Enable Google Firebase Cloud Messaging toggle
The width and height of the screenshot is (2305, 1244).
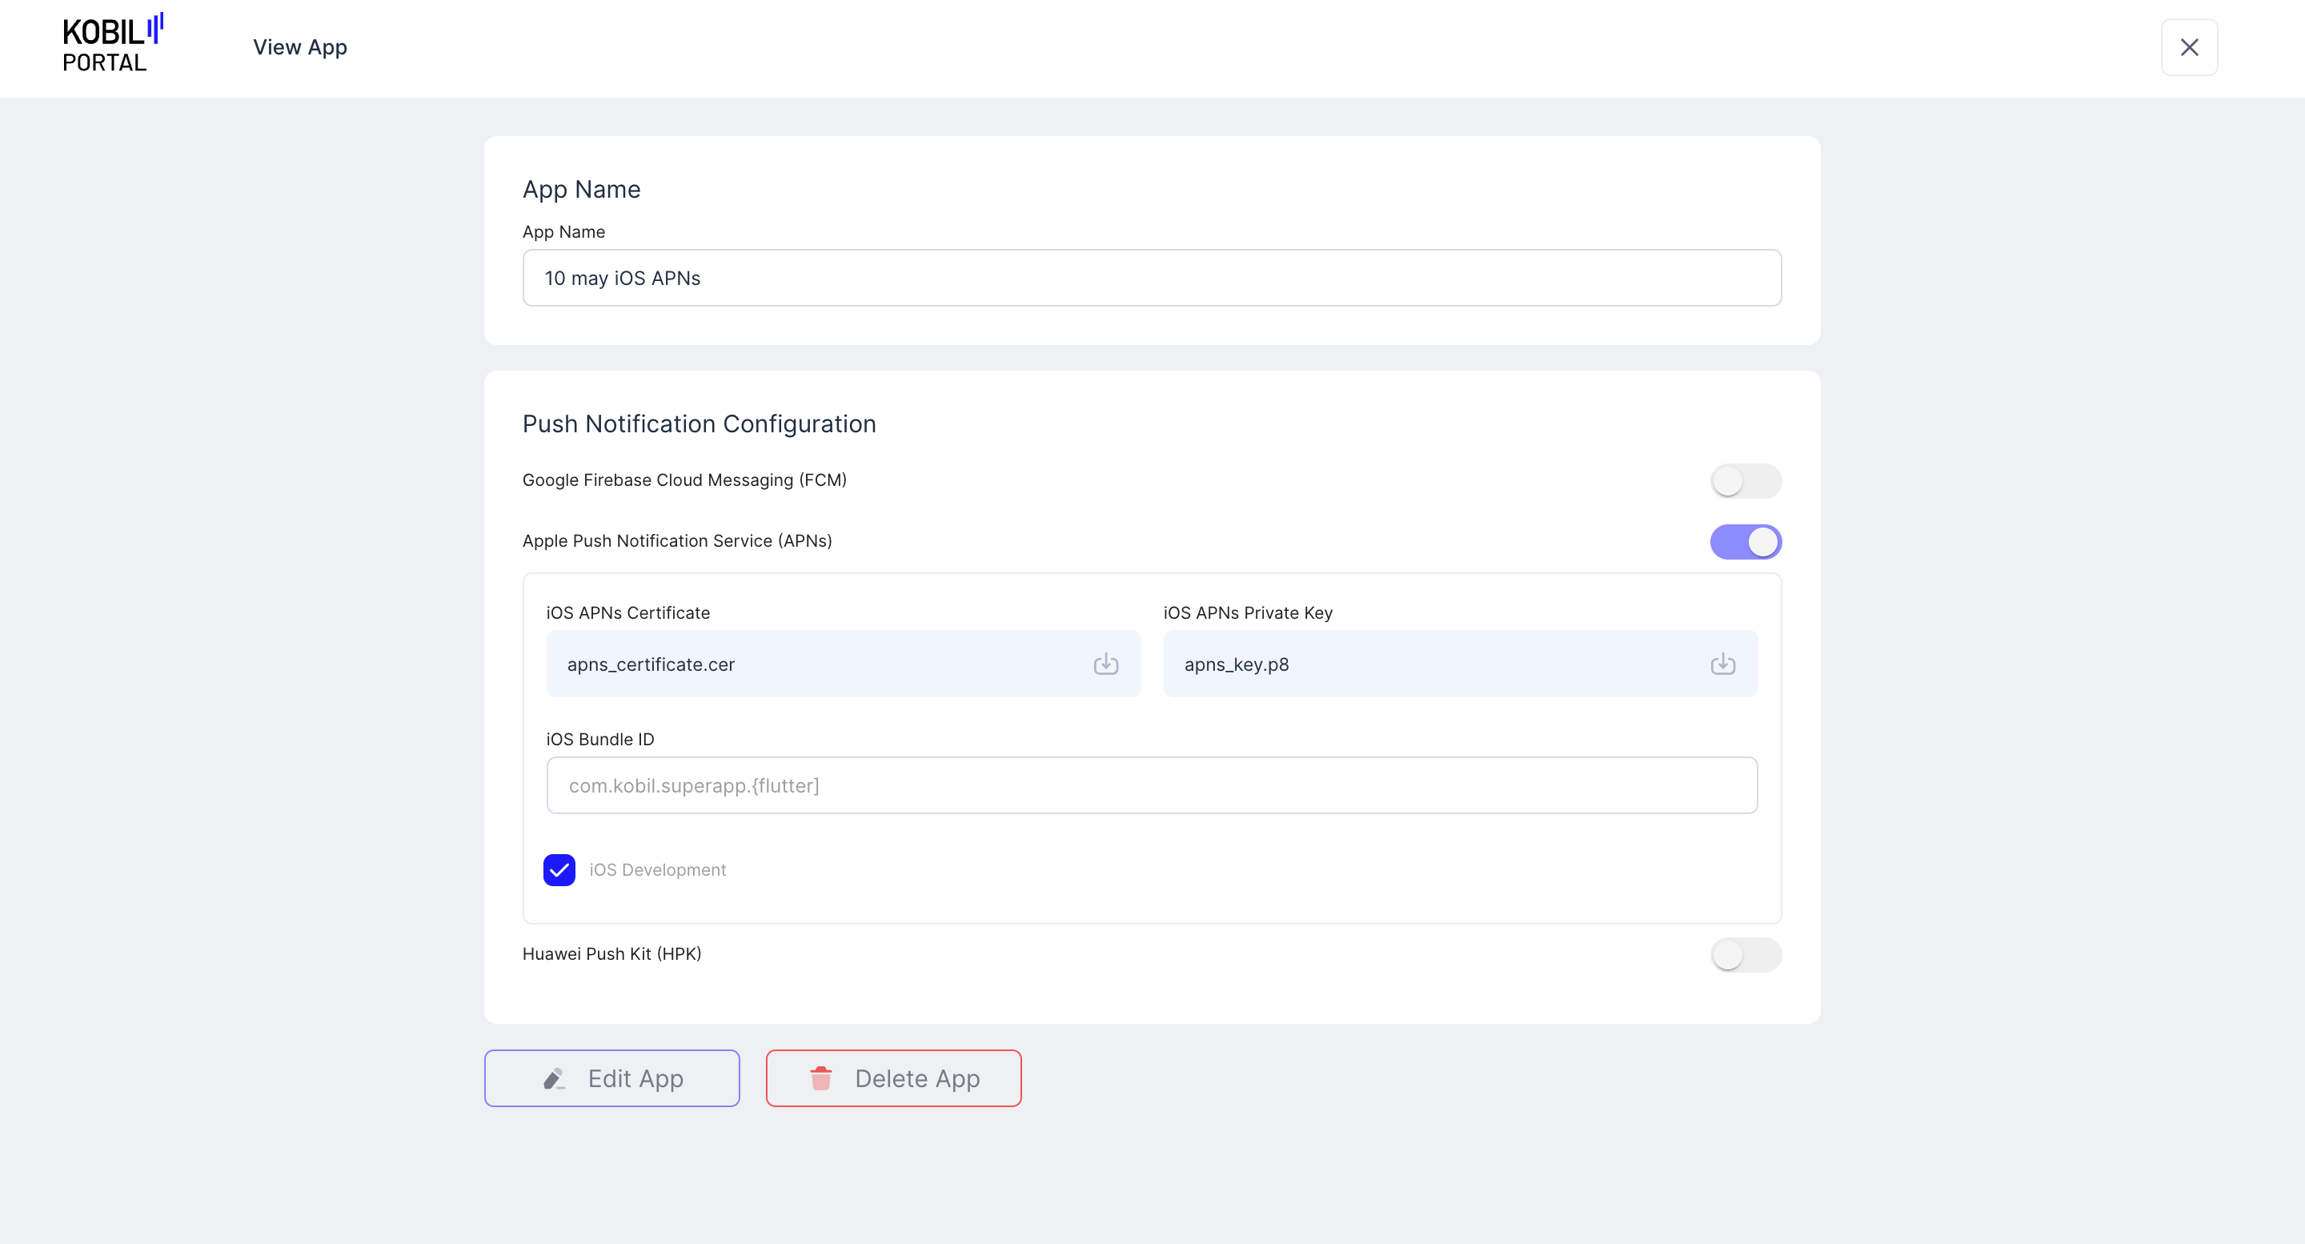click(1745, 480)
